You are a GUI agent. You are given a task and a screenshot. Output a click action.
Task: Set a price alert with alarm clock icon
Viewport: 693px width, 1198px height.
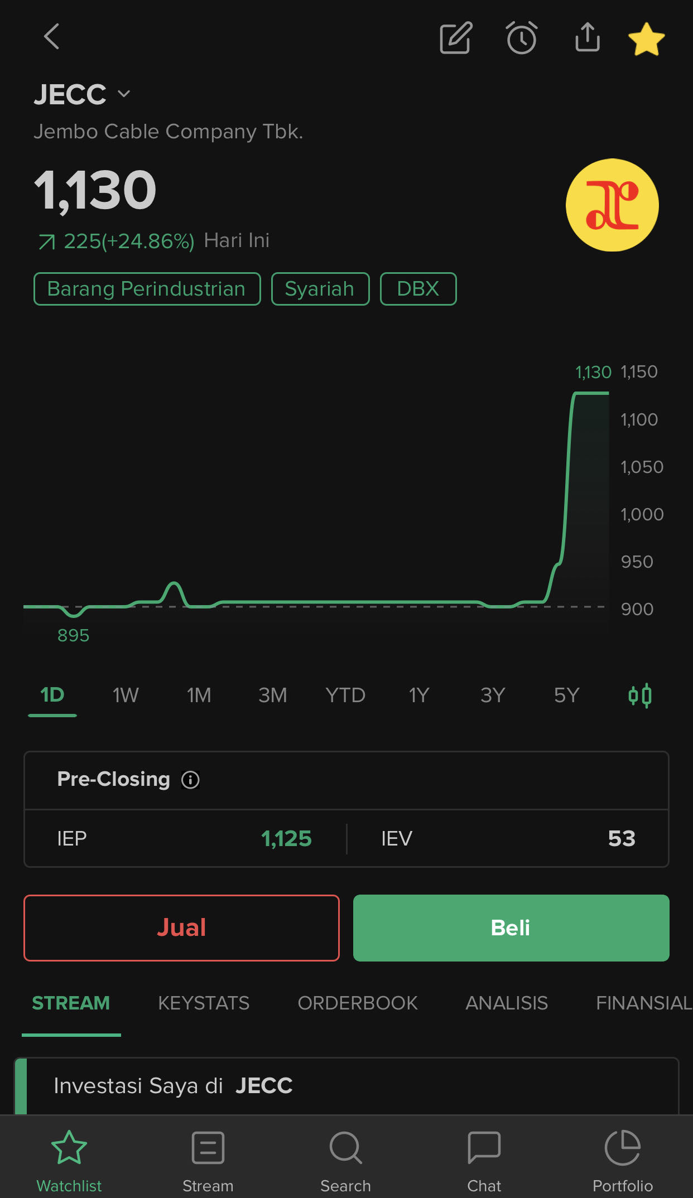[x=522, y=38]
